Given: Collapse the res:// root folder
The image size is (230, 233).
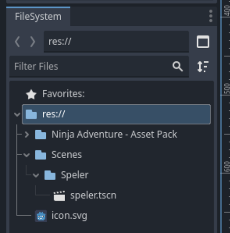Looking at the screenshot, I should click(x=17, y=114).
